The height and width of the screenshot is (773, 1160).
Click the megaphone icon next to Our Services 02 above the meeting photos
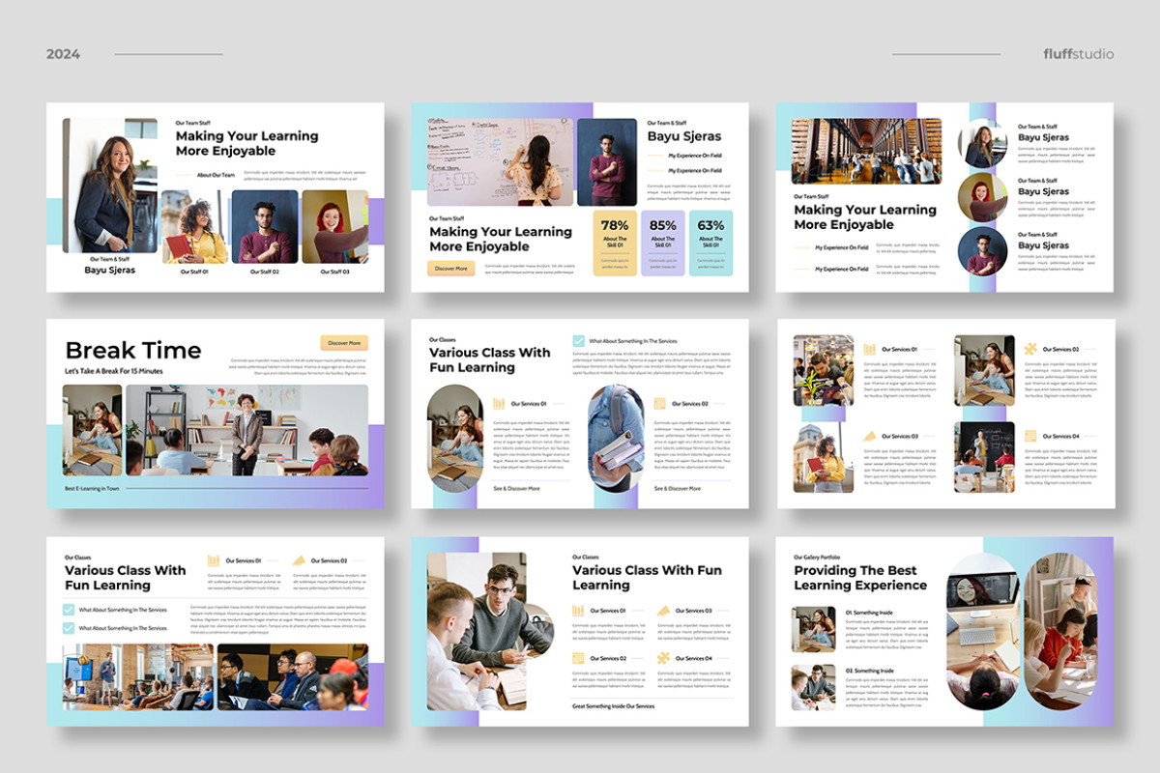[300, 560]
